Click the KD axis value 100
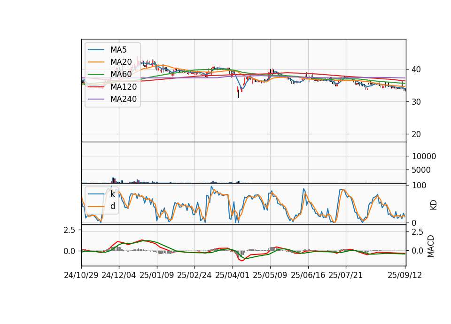The width and height of the screenshot is (451, 324). (x=419, y=185)
